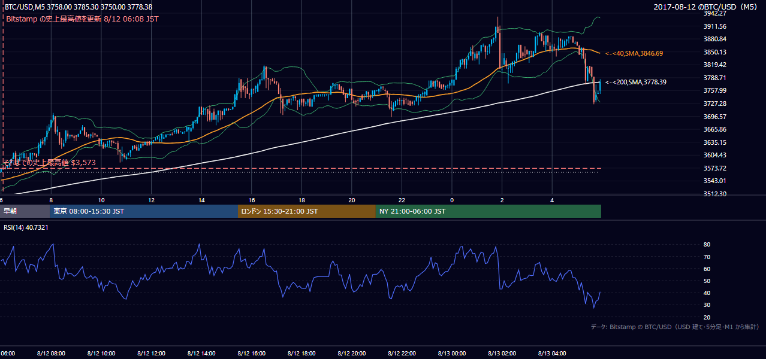Click the NY 21:00-06:00 JST session bar
This screenshot has width=766, height=359.
[x=488, y=211]
